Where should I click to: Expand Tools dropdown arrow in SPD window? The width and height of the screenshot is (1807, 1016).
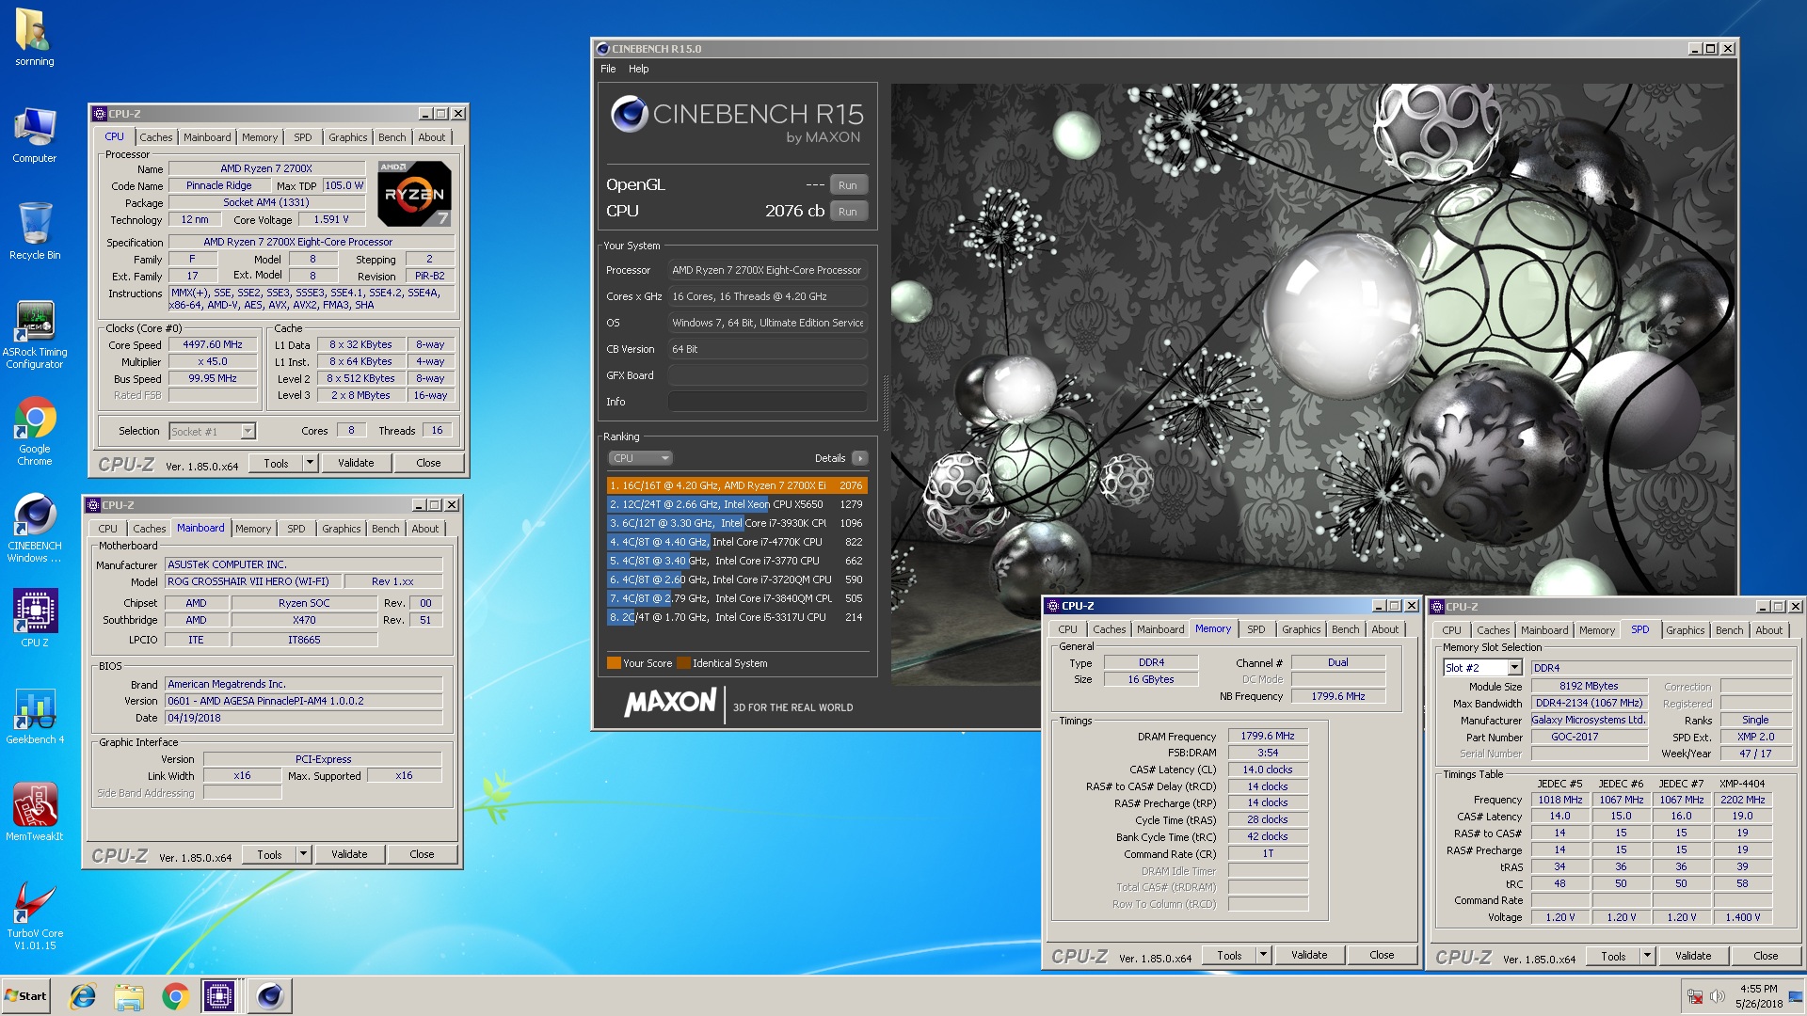(1647, 956)
